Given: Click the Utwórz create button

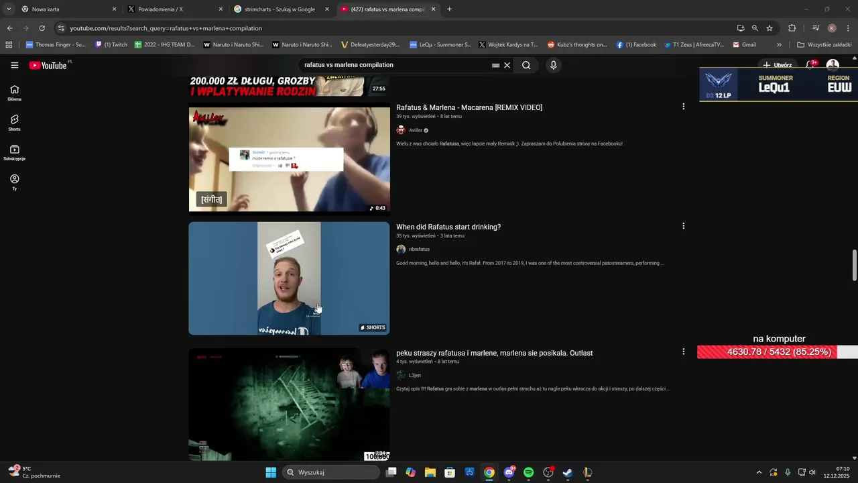Looking at the screenshot, I should click(x=778, y=65).
